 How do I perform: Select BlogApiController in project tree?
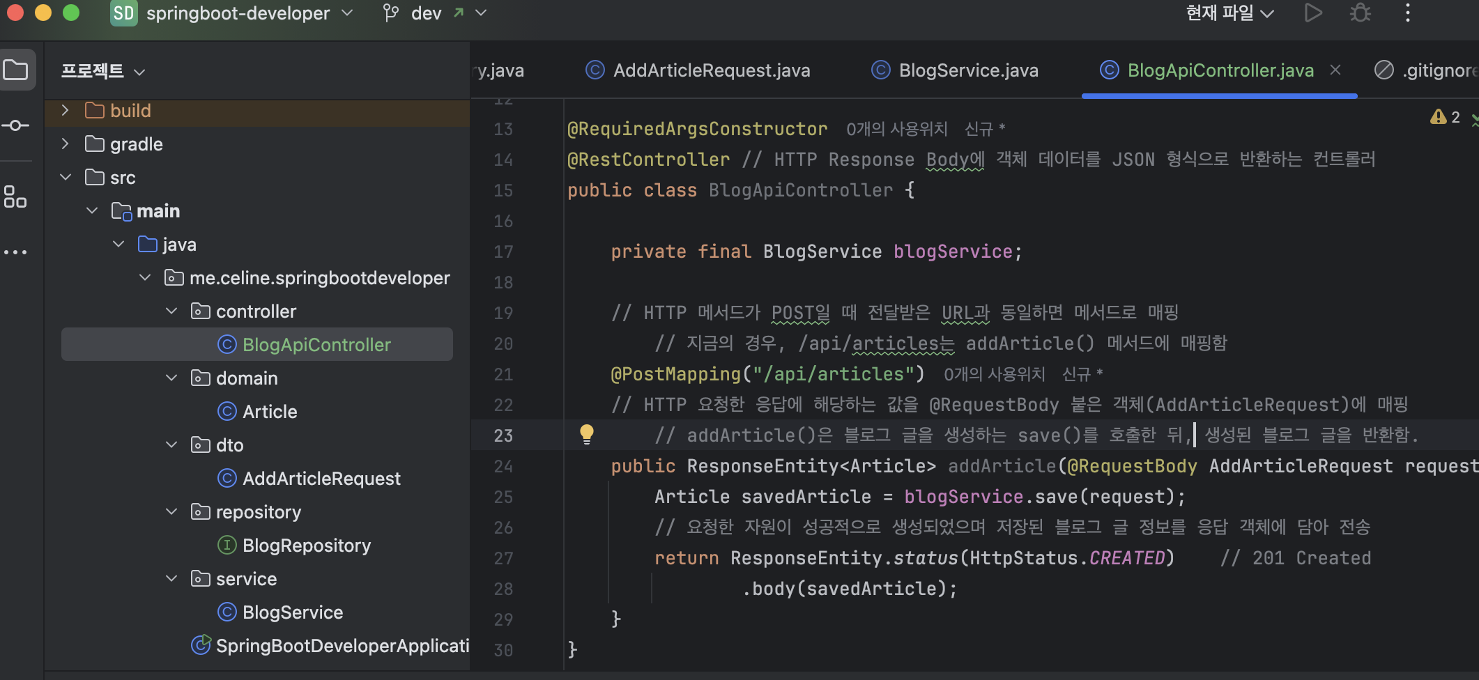(x=257, y=344)
